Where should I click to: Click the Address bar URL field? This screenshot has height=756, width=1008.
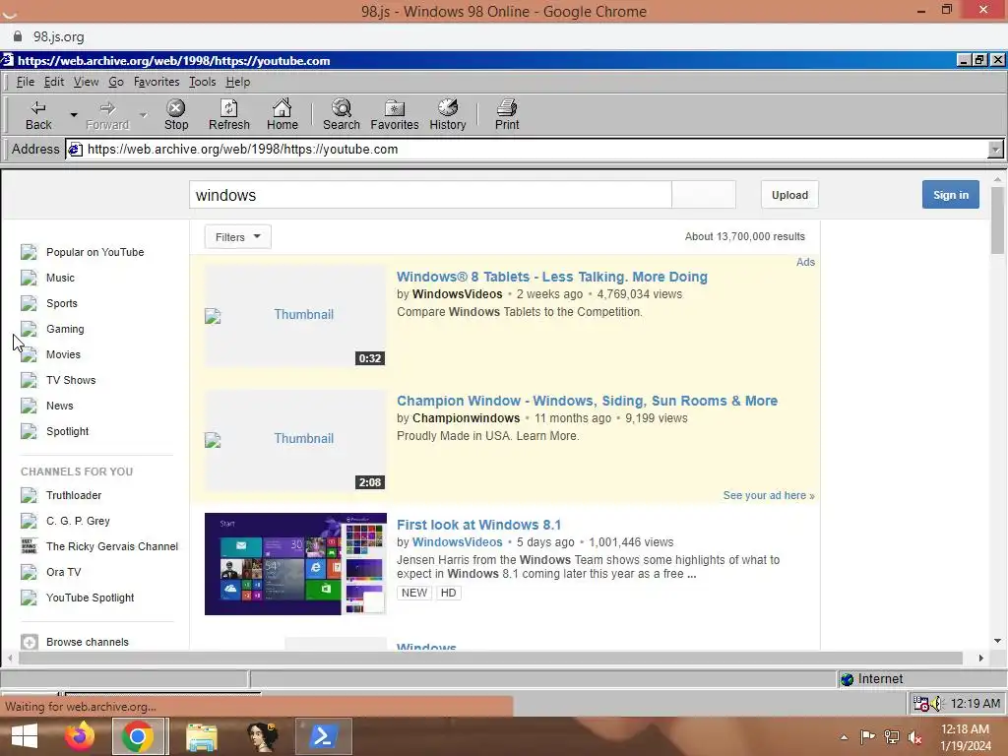528,150
